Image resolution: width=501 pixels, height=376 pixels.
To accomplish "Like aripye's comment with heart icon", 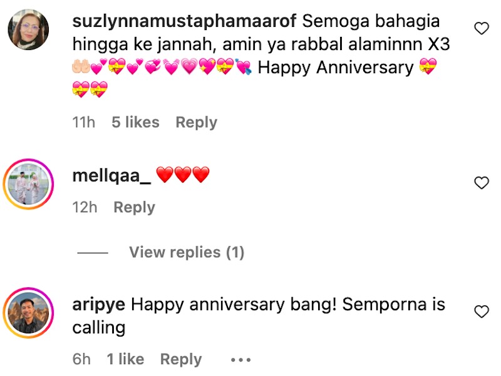I will coord(482,312).
